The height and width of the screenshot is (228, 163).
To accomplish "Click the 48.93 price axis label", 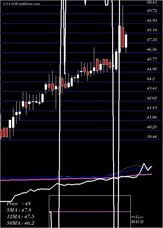I will coord(152,20).
